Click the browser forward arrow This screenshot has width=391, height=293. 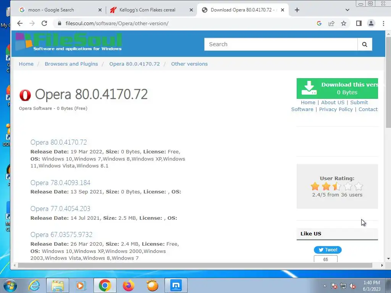[x=32, y=23]
